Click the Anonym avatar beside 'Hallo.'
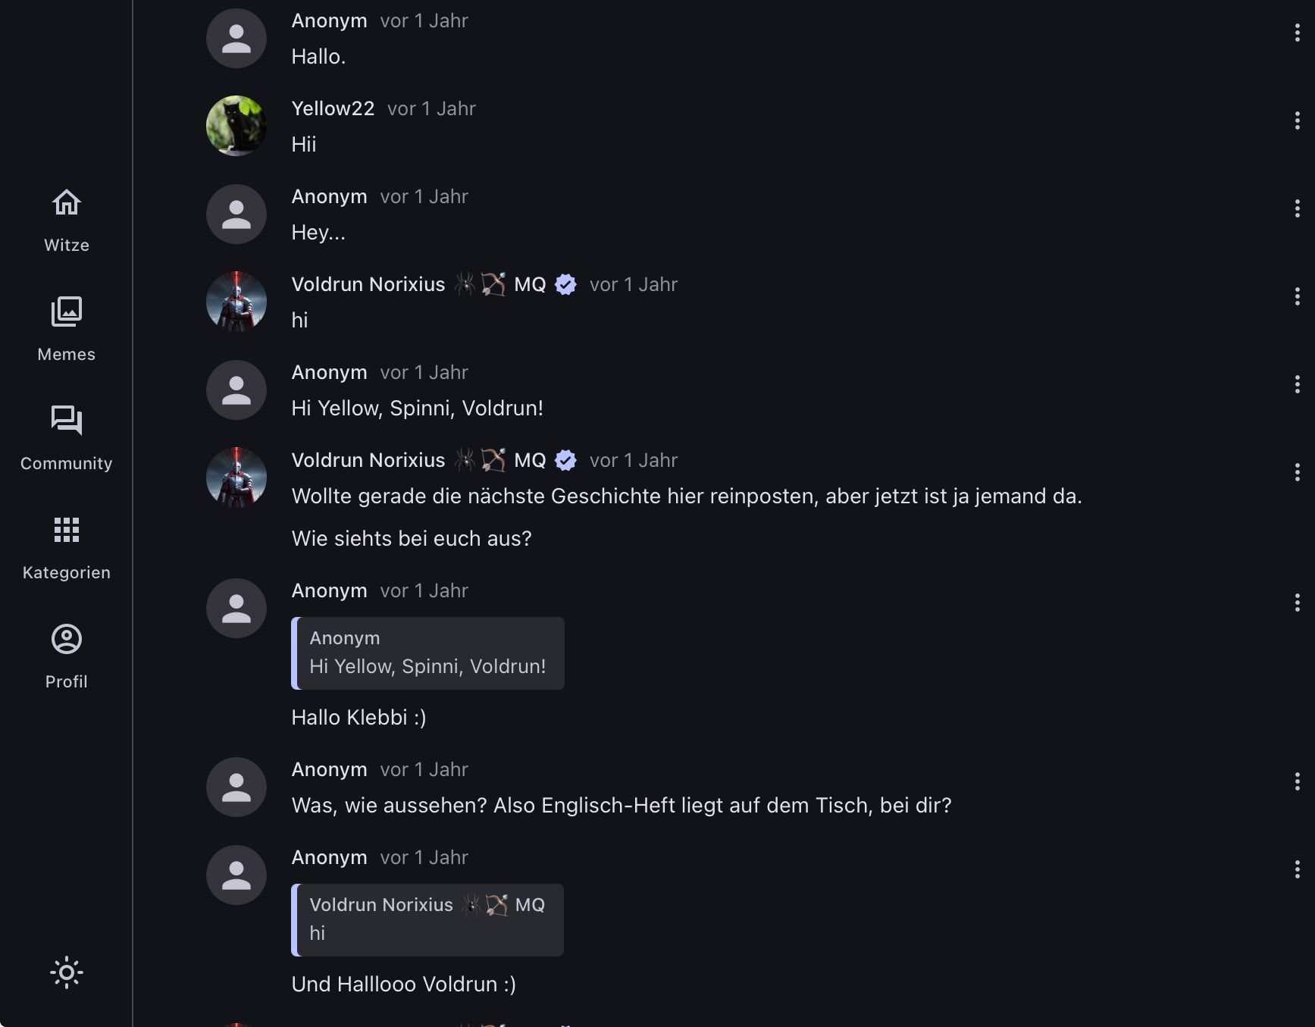 coord(236,38)
